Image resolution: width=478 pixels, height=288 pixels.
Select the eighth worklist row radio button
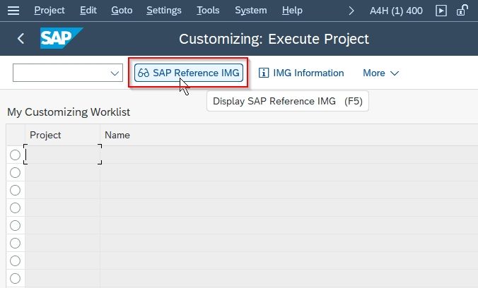[x=15, y=279]
